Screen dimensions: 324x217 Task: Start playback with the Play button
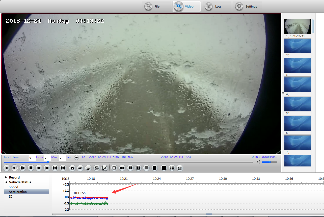point(7,168)
